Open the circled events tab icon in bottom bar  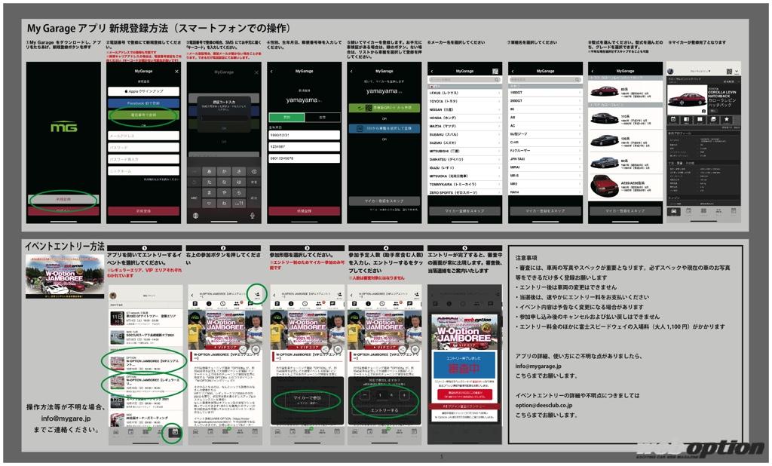173,433
